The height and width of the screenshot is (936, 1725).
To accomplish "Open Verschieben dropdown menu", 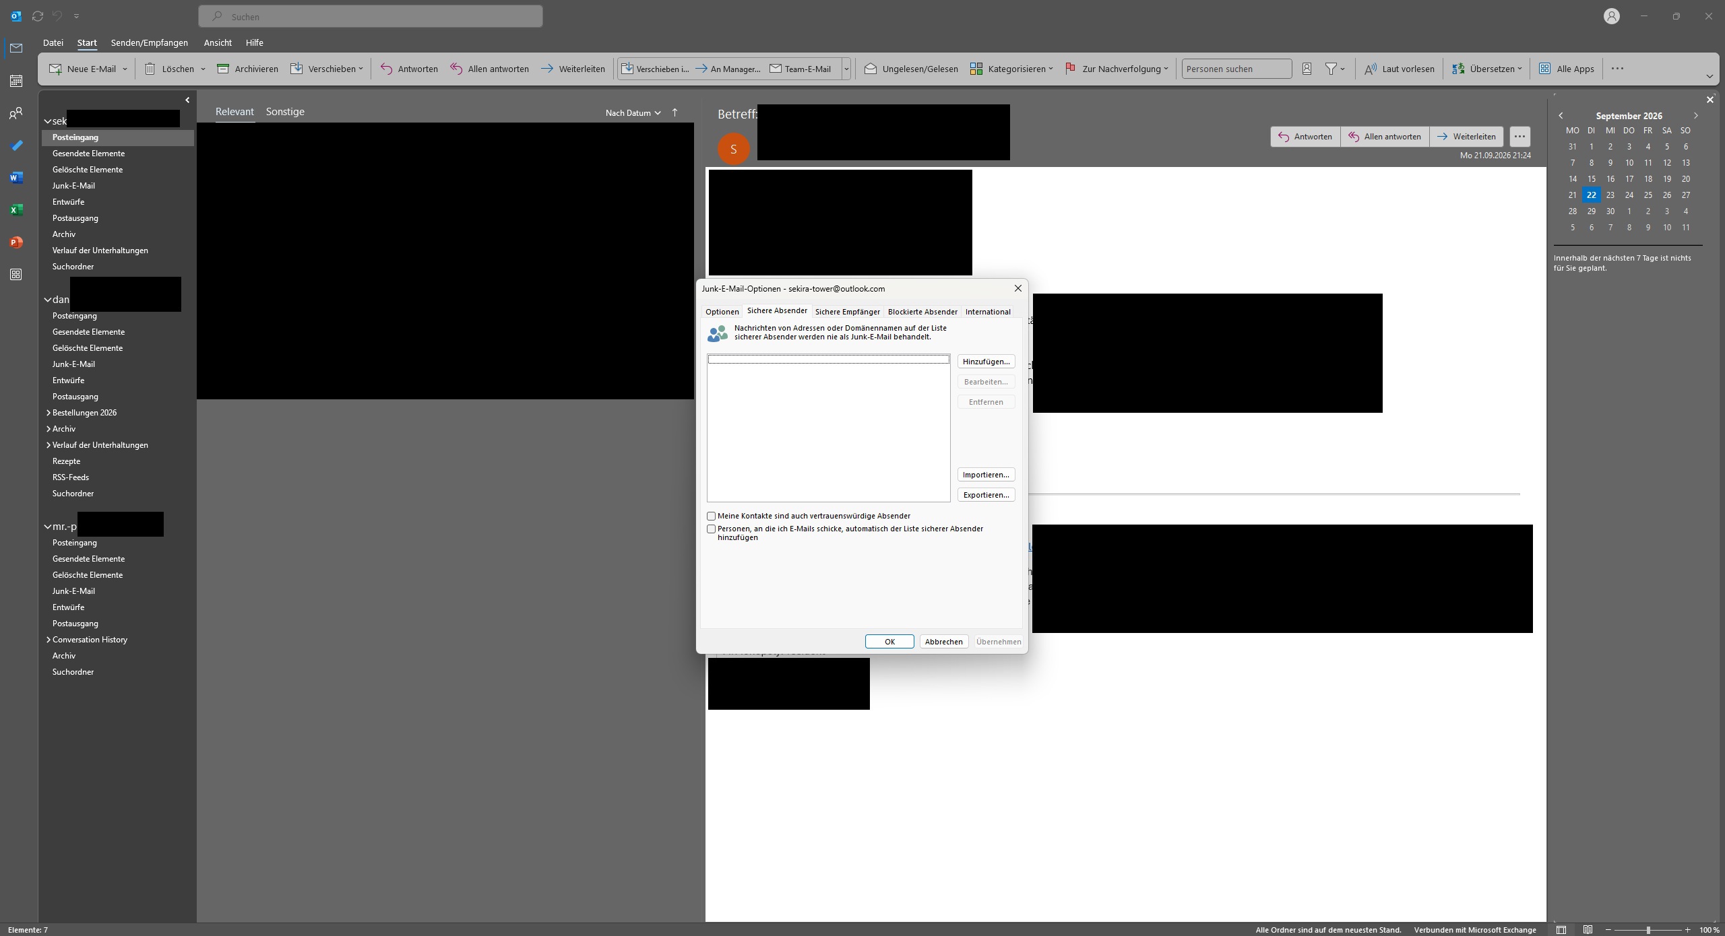I will tap(327, 69).
